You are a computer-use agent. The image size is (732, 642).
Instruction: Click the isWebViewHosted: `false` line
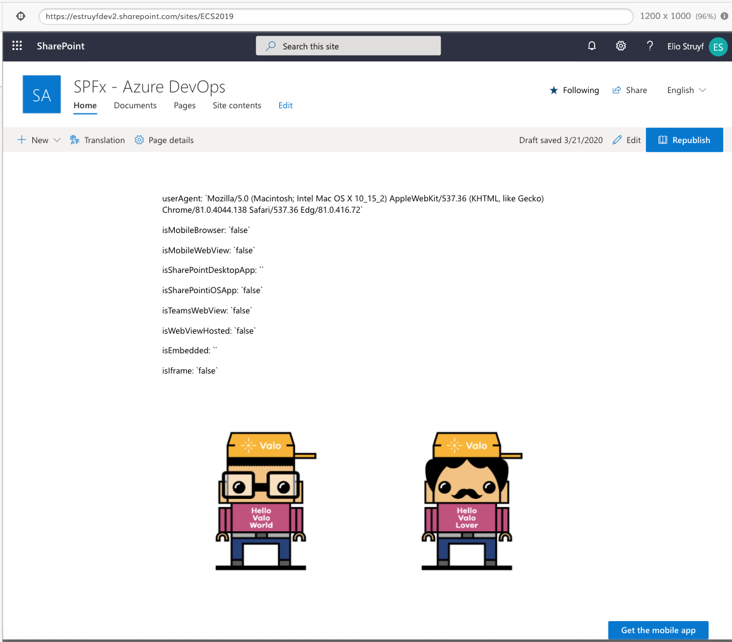(x=209, y=330)
